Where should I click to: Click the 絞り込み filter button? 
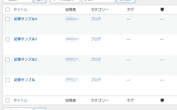coord(126,1)
